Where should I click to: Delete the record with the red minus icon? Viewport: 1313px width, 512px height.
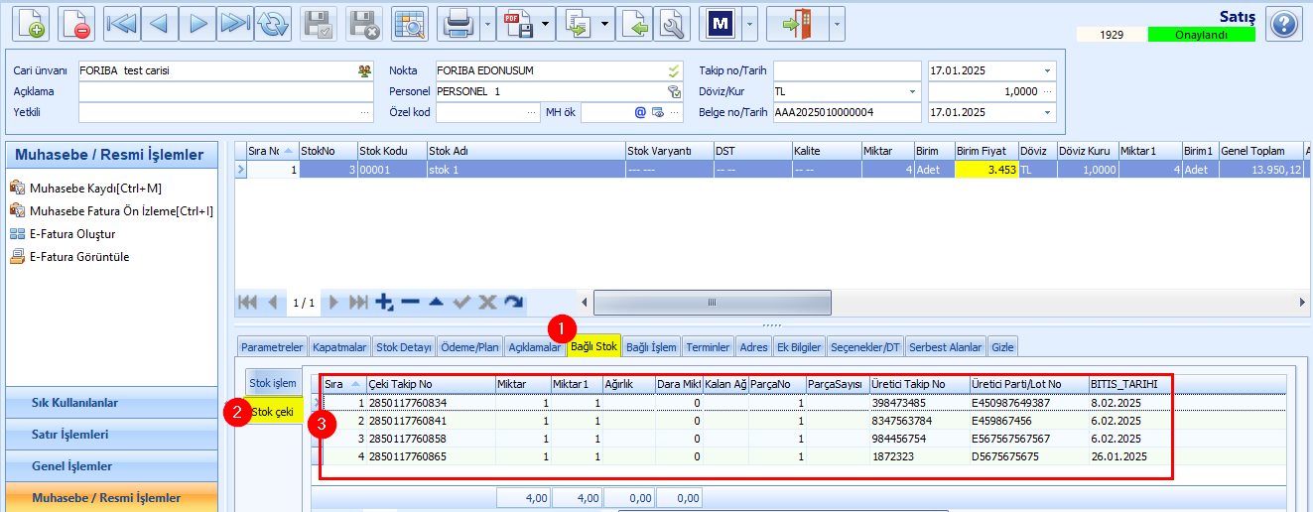75,22
